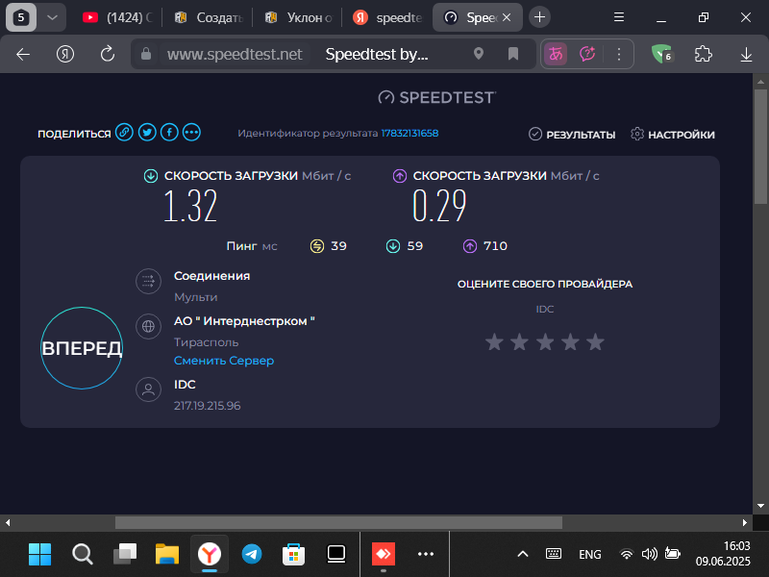Image resolution: width=769 pixels, height=577 pixels.
Task: Click the upload speed value 0.29
Action: tap(439, 206)
